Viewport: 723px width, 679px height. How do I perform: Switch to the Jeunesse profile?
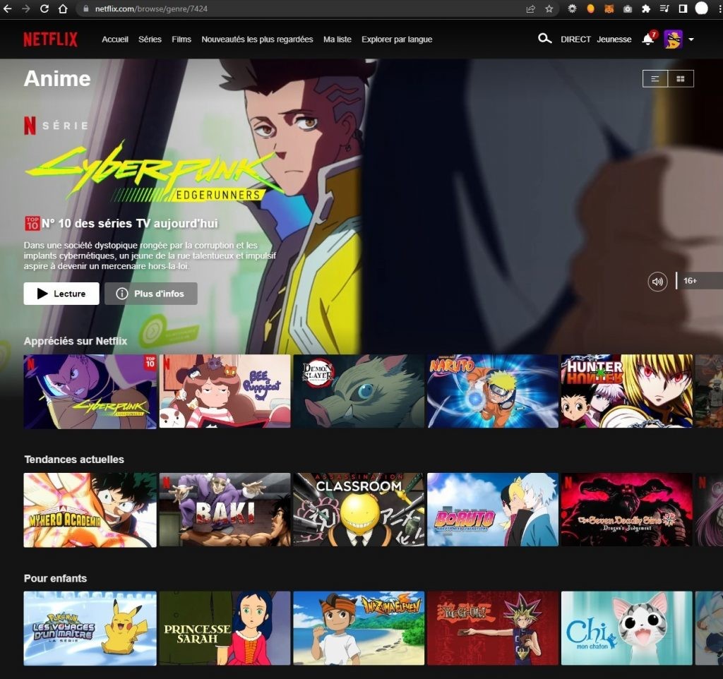coord(614,40)
